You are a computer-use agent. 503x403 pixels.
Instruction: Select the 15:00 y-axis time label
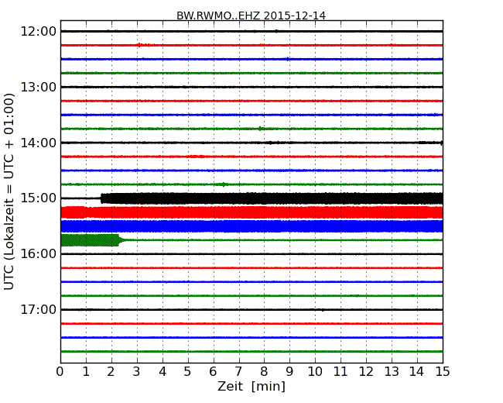39,198
